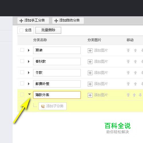Viewport: 143px width, 143px height.
Task: Move 夏装 to top with the bar arrow
Action: pyautogui.click(x=128, y=50)
